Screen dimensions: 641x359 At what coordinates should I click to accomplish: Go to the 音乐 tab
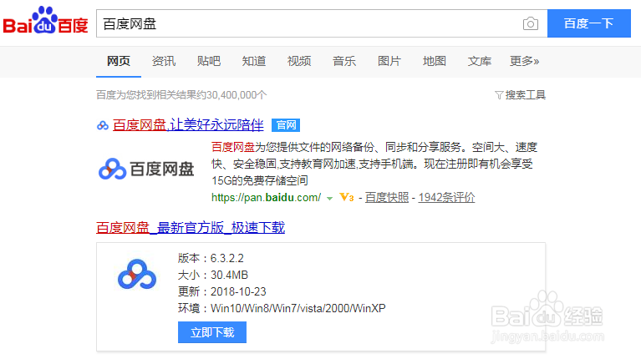[344, 61]
